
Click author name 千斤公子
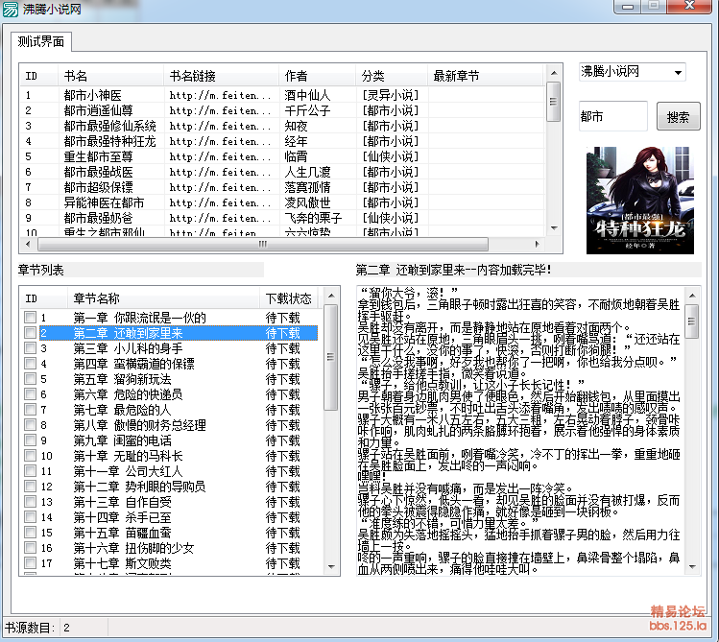[x=307, y=110]
